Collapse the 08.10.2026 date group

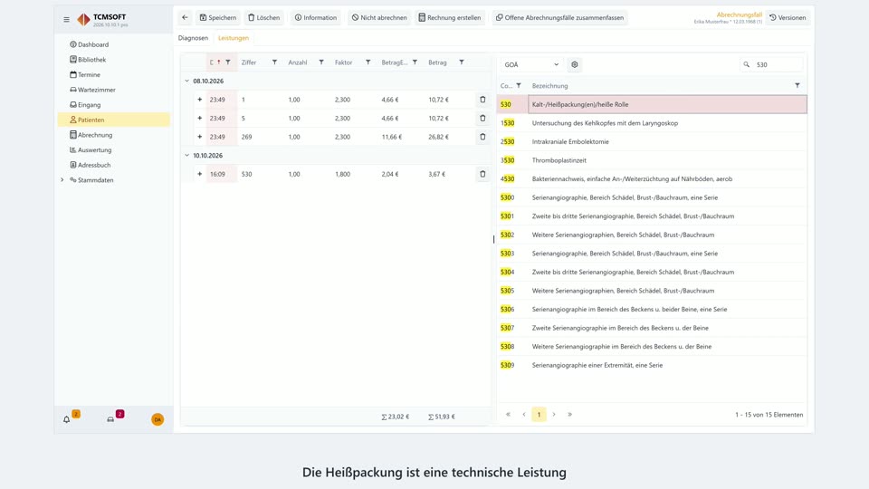[x=186, y=81]
